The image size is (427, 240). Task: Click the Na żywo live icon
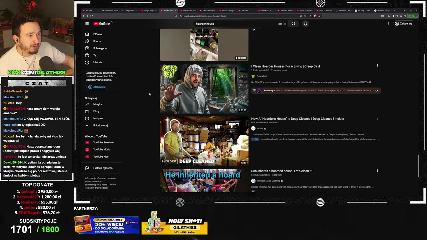(87, 118)
